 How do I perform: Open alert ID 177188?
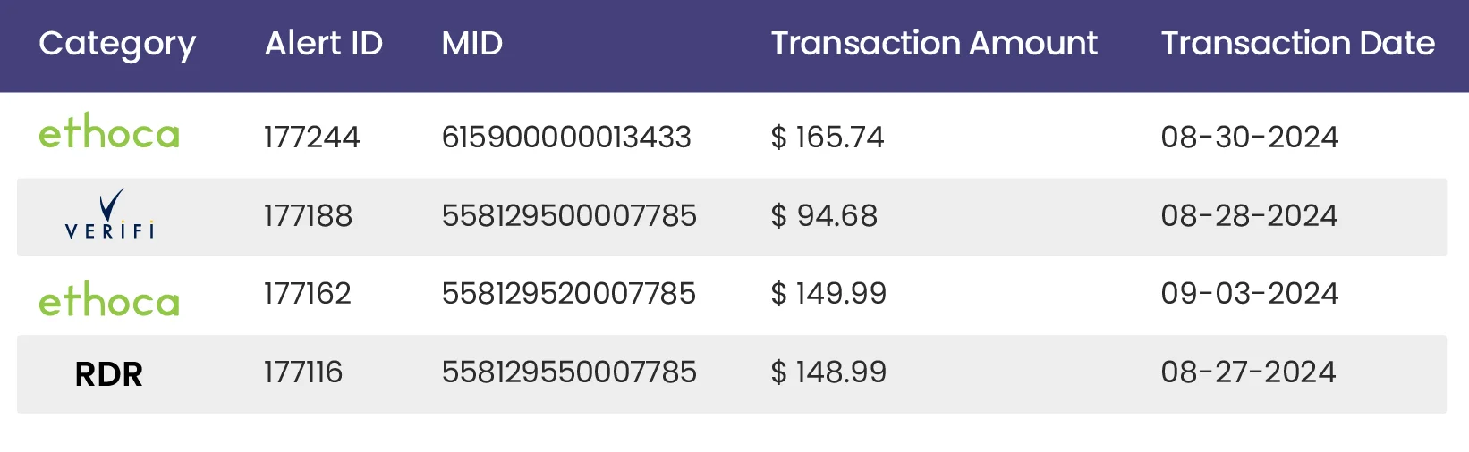(308, 215)
